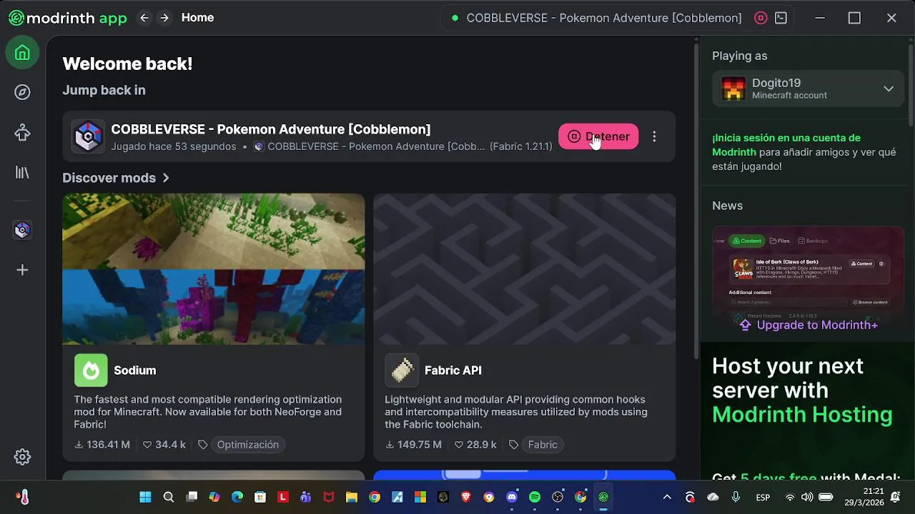Click Sodium's 34.4 k followers count
Screen dimensions: 915x514
[164, 445]
